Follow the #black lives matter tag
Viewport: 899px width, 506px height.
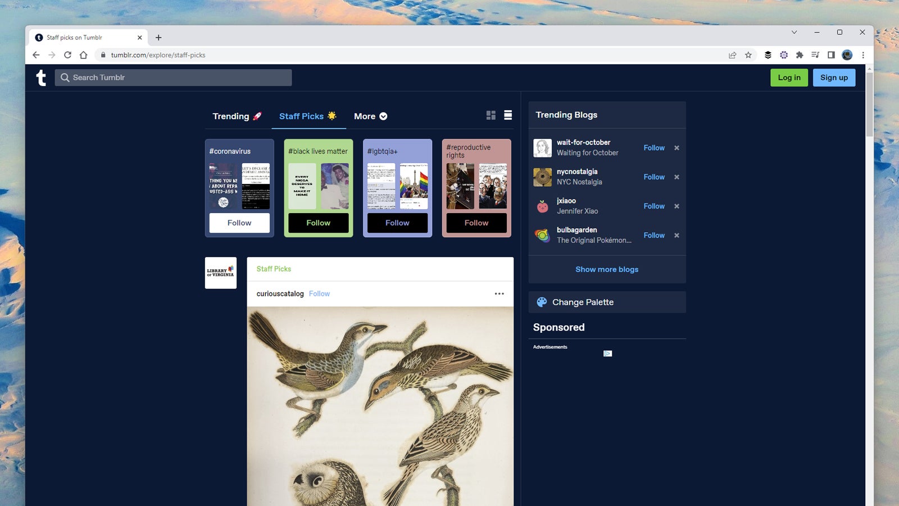tap(318, 223)
